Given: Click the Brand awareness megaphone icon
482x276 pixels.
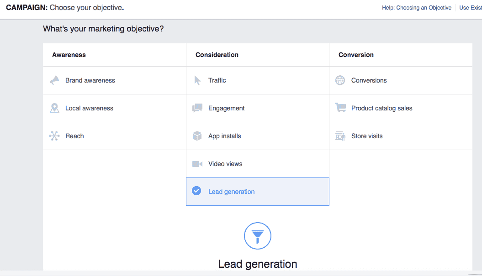Looking at the screenshot, I should pyautogui.click(x=55, y=80).
